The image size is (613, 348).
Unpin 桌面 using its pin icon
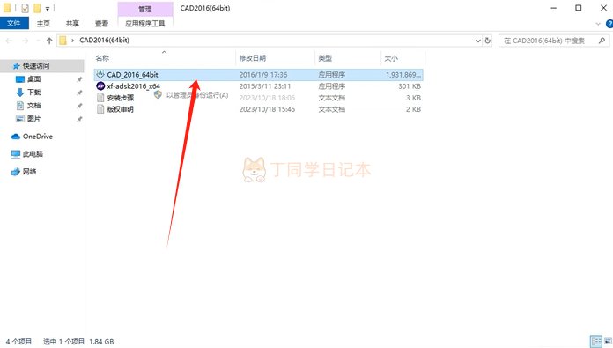(79, 79)
